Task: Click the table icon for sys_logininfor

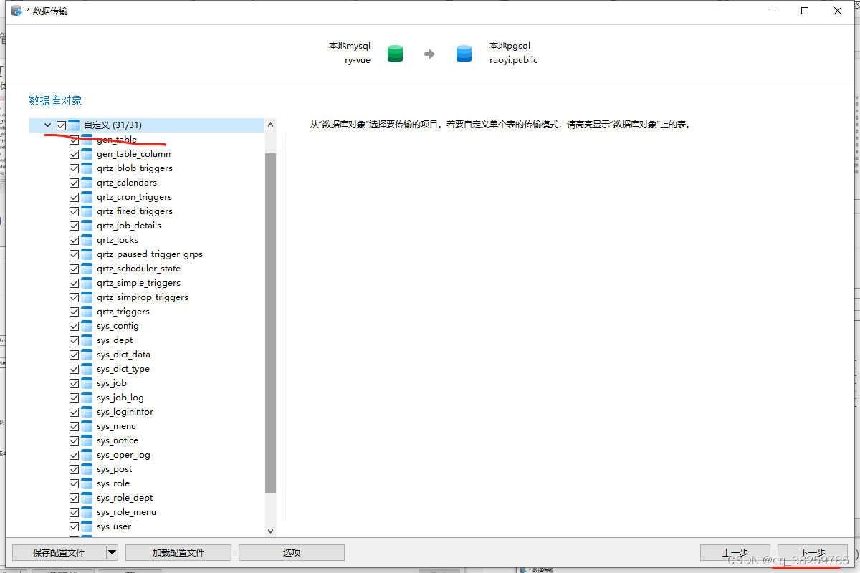Action: tap(87, 412)
